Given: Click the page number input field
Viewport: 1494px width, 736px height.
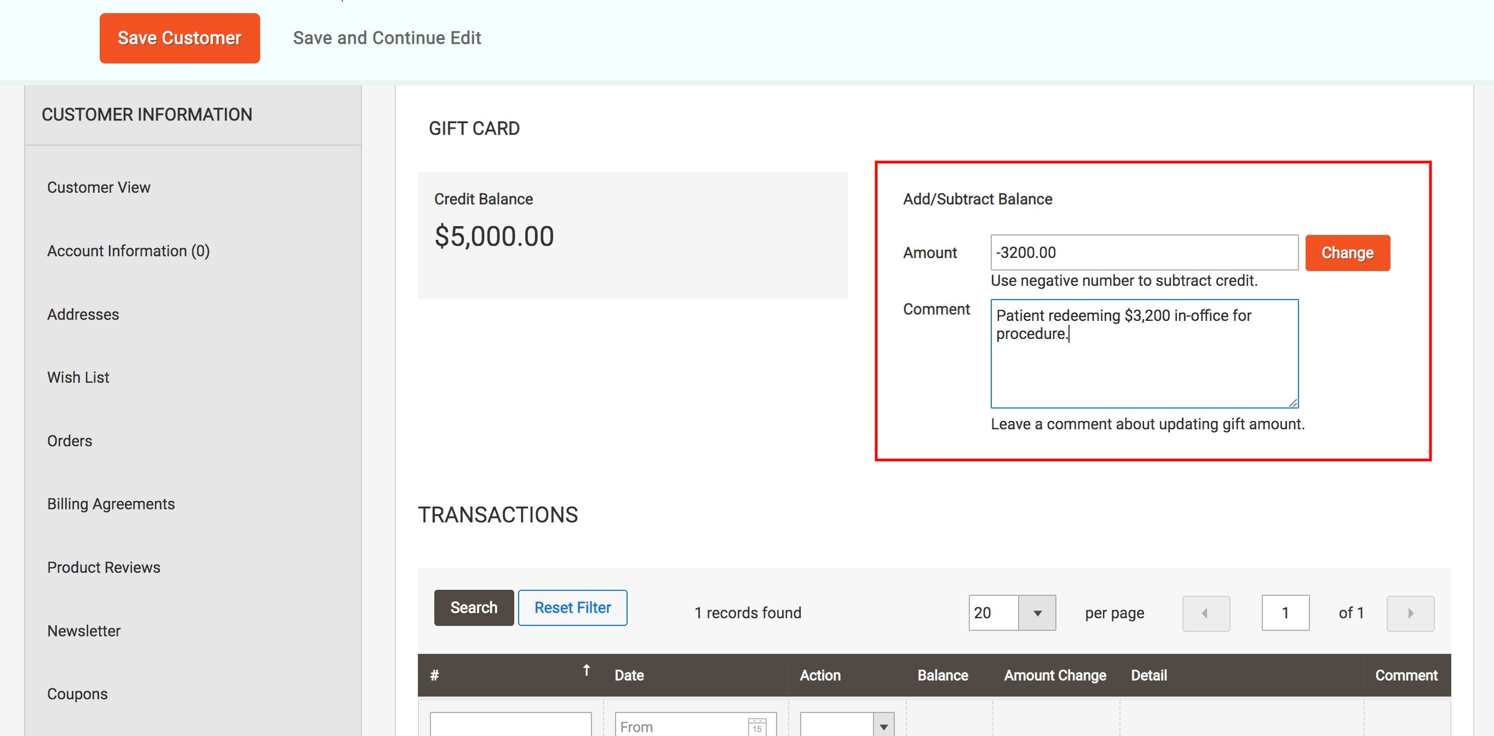Looking at the screenshot, I should [x=1286, y=613].
